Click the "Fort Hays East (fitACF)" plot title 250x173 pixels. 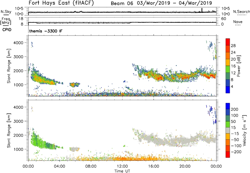(61, 3)
